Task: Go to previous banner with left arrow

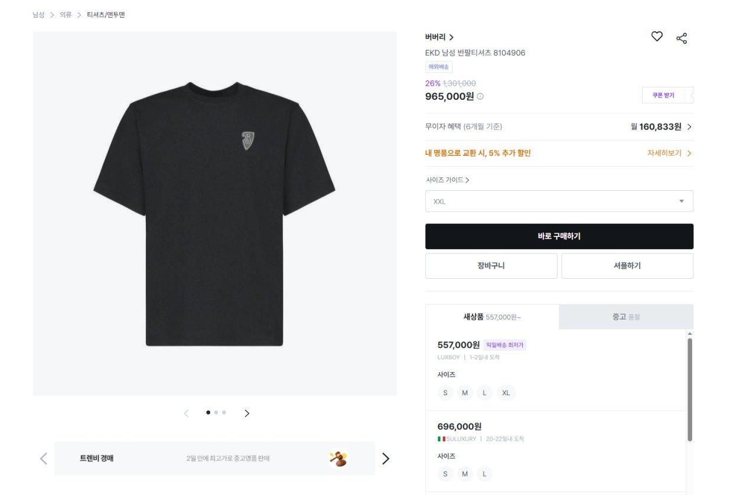Action: coord(43,458)
